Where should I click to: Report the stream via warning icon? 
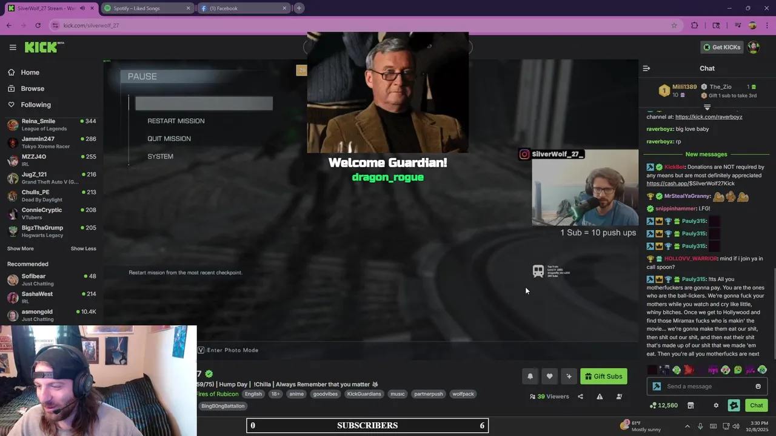(x=600, y=397)
